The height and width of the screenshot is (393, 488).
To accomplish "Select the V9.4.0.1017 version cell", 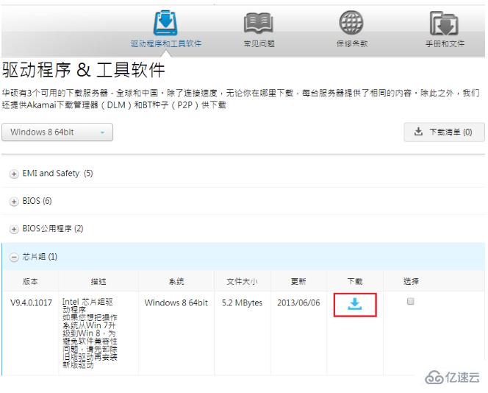I will point(31,302).
